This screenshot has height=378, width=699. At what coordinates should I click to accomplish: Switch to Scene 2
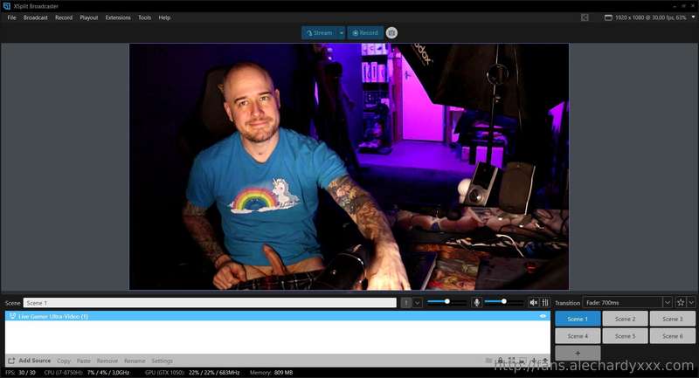(x=625, y=319)
